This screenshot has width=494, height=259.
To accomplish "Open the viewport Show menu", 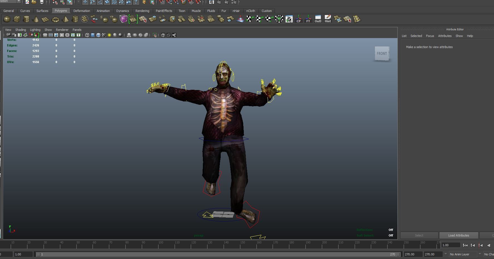I will (48, 30).
